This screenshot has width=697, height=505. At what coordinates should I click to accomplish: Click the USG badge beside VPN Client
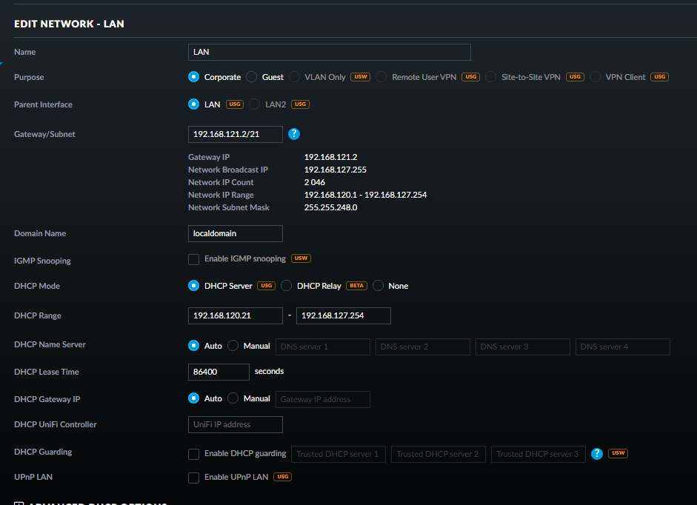(660, 77)
